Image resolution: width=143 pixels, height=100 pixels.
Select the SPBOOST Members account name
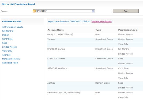coord(57,68)
